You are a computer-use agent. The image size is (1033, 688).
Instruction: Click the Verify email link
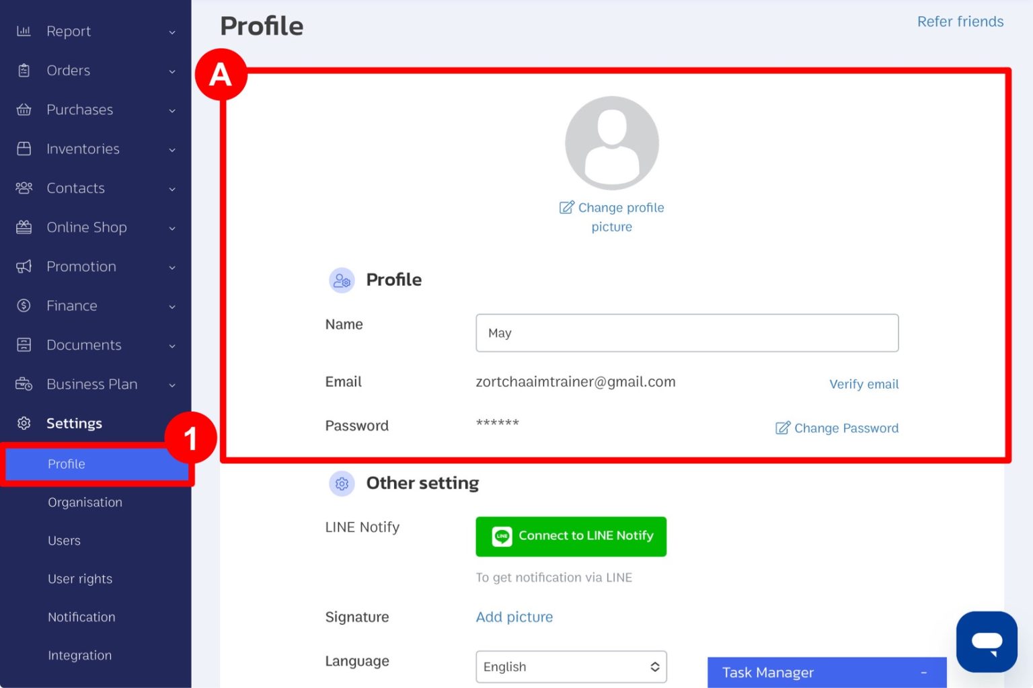pyautogui.click(x=864, y=384)
